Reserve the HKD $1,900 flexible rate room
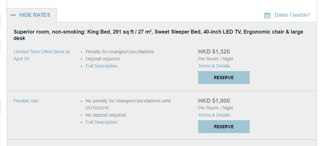Screen dimensions: 327x146 point(224,127)
